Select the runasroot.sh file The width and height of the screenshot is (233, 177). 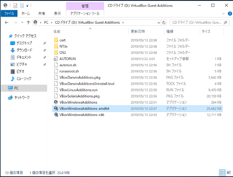(69, 71)
